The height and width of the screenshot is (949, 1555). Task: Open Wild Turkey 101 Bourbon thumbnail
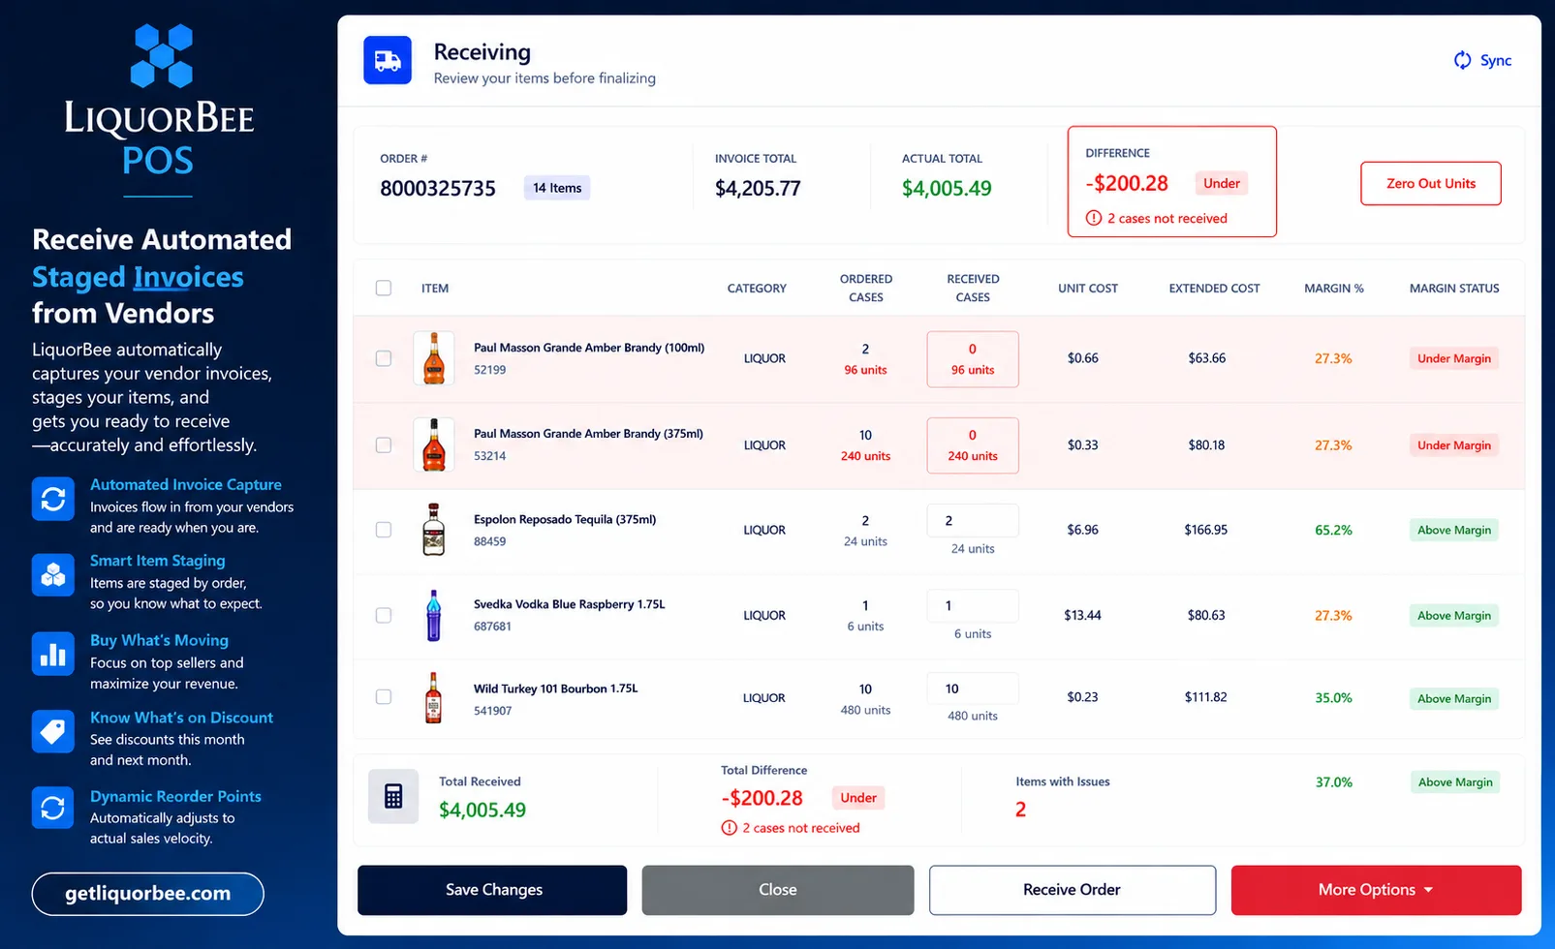click(x=434, y=697)
